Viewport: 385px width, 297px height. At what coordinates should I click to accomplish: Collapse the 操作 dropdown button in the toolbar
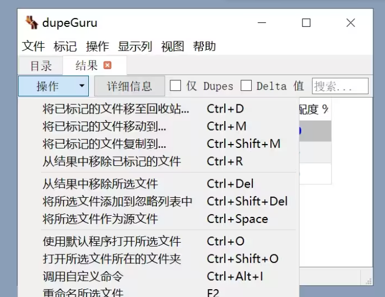(x=53, y=86)
